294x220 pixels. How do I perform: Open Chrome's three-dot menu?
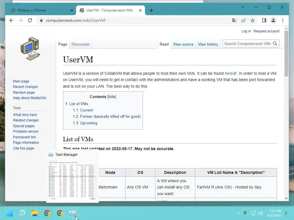coord(283,20)
